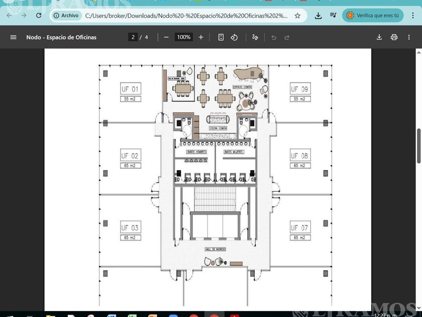Select the draw annotation tool

tap(255, 37)
